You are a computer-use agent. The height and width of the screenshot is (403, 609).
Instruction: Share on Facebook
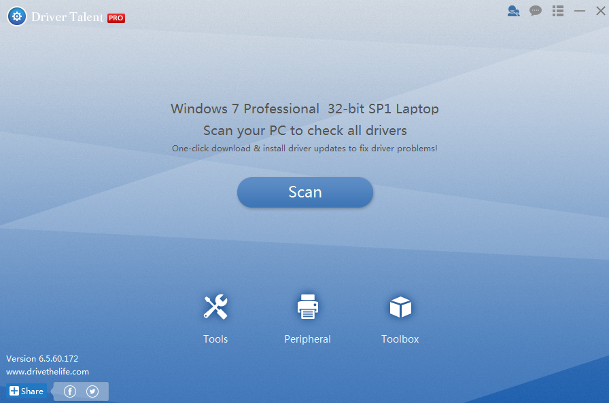point(70,391)
